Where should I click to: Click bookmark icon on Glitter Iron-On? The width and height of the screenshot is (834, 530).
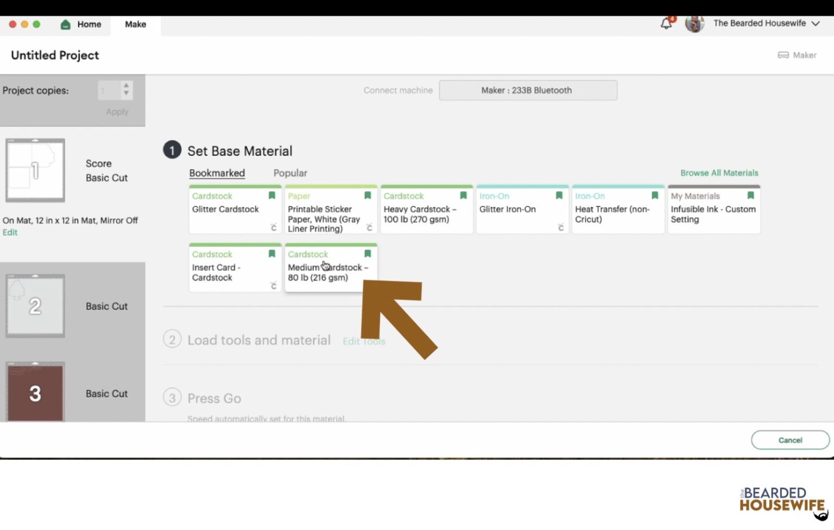[559, 195]
